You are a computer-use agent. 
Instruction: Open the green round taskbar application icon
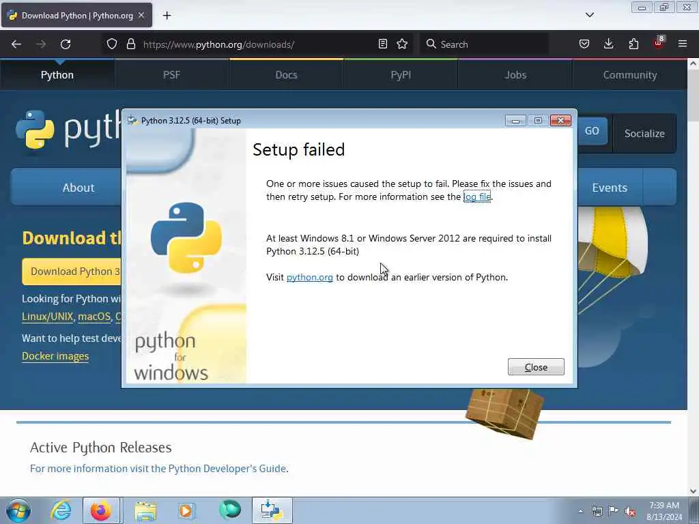[229, 510]
